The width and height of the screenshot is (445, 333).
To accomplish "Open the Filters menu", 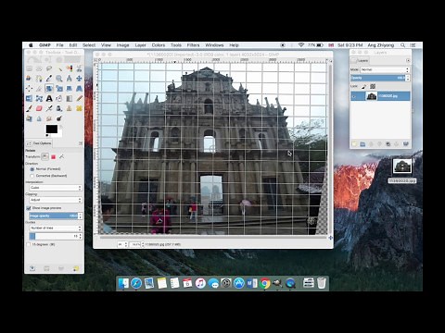I will tap(193, 45).
